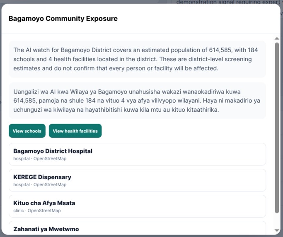The width and height of the screenshot is (283, 237).
Task: Click the View schools button
Action: coord(27,131)
